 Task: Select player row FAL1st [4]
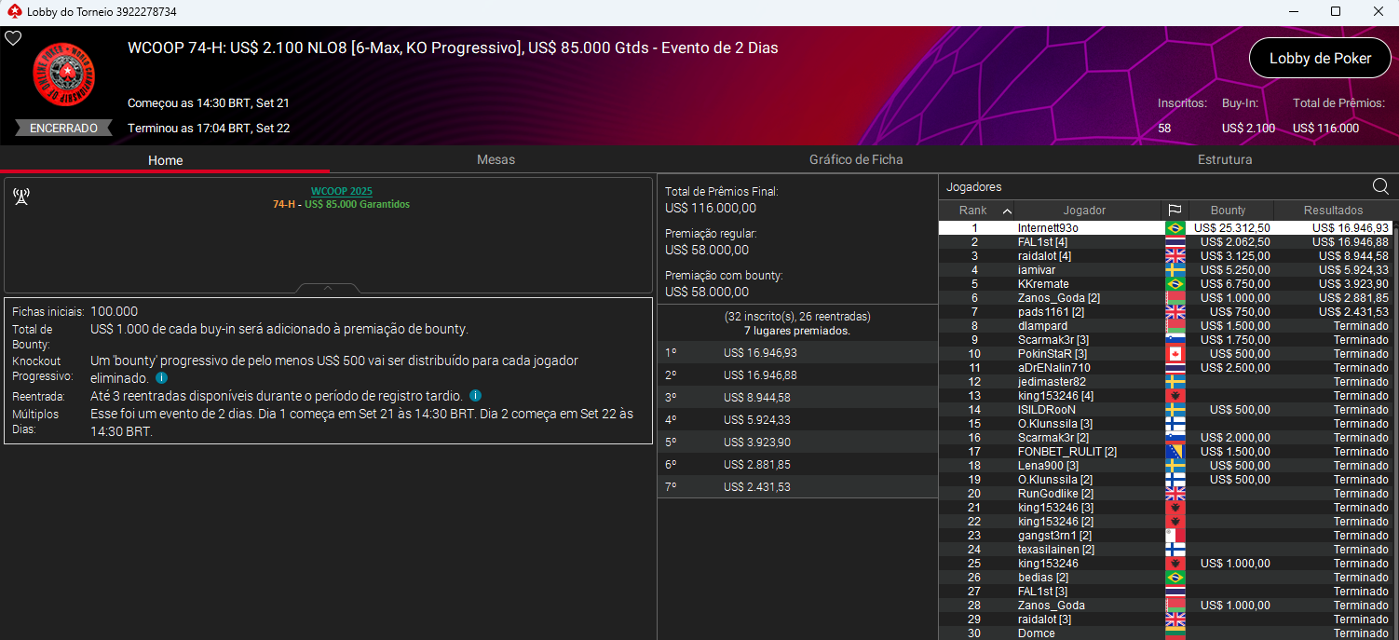[x=1165, y=242]
